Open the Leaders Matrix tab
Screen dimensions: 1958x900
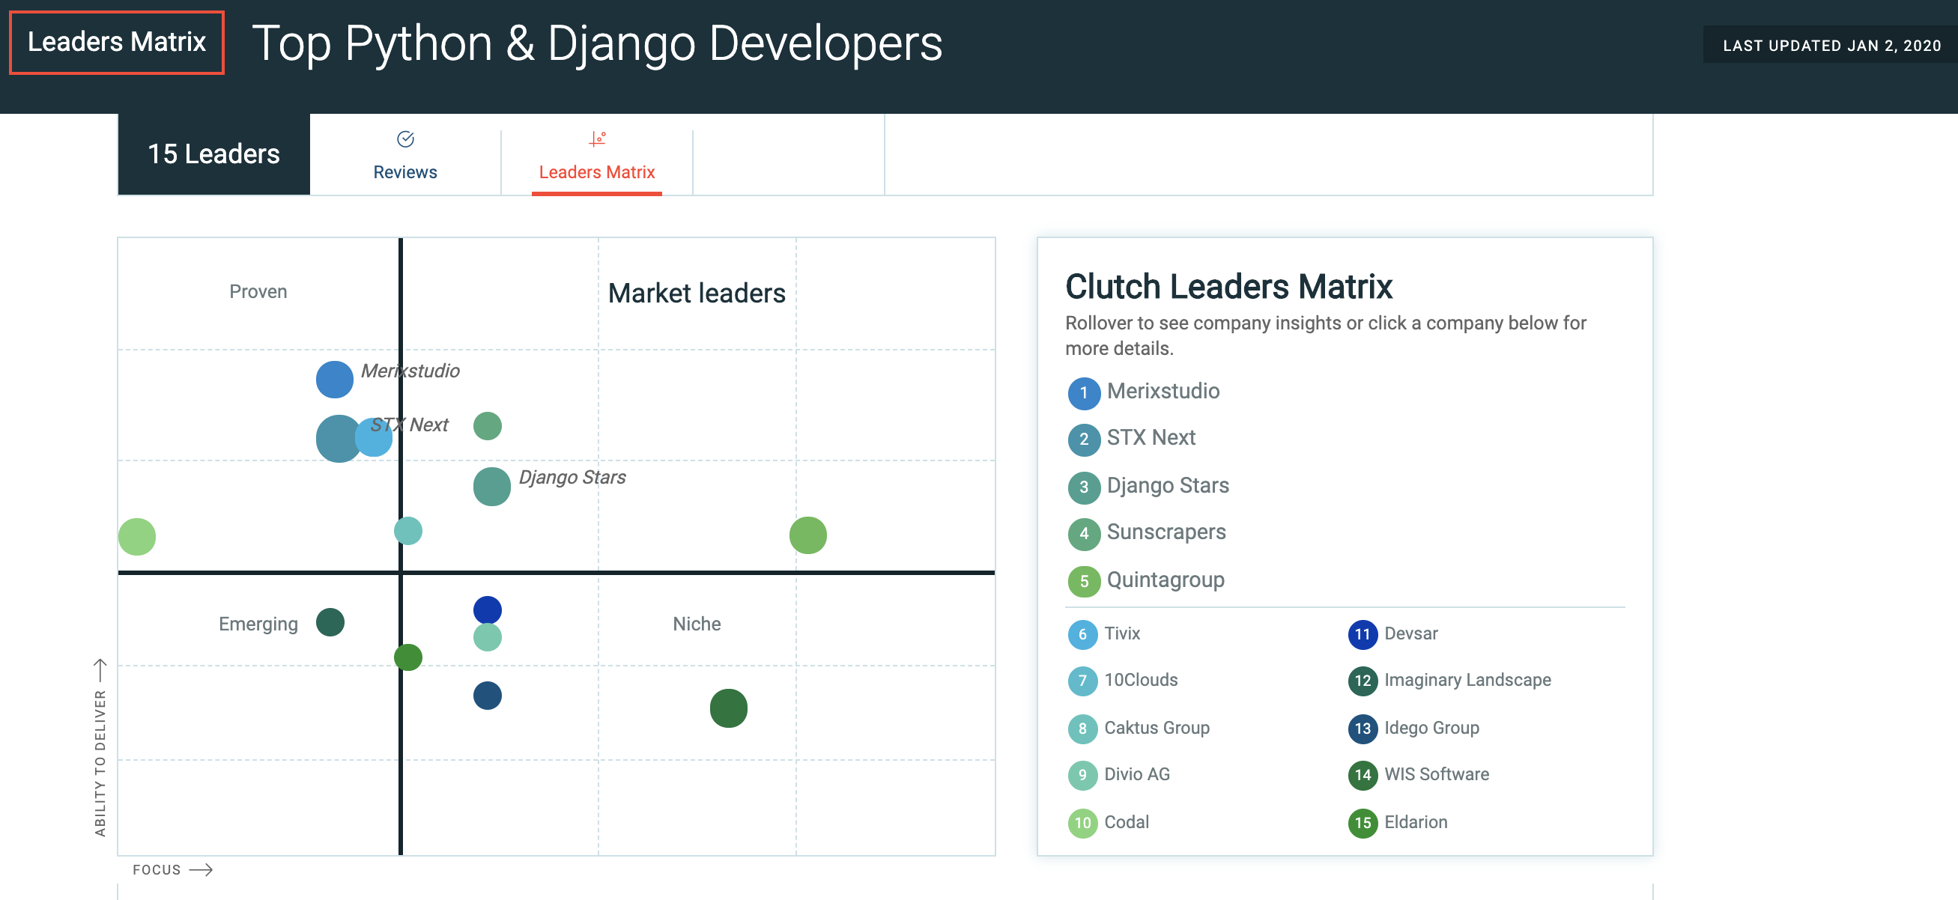coord(598,155)
